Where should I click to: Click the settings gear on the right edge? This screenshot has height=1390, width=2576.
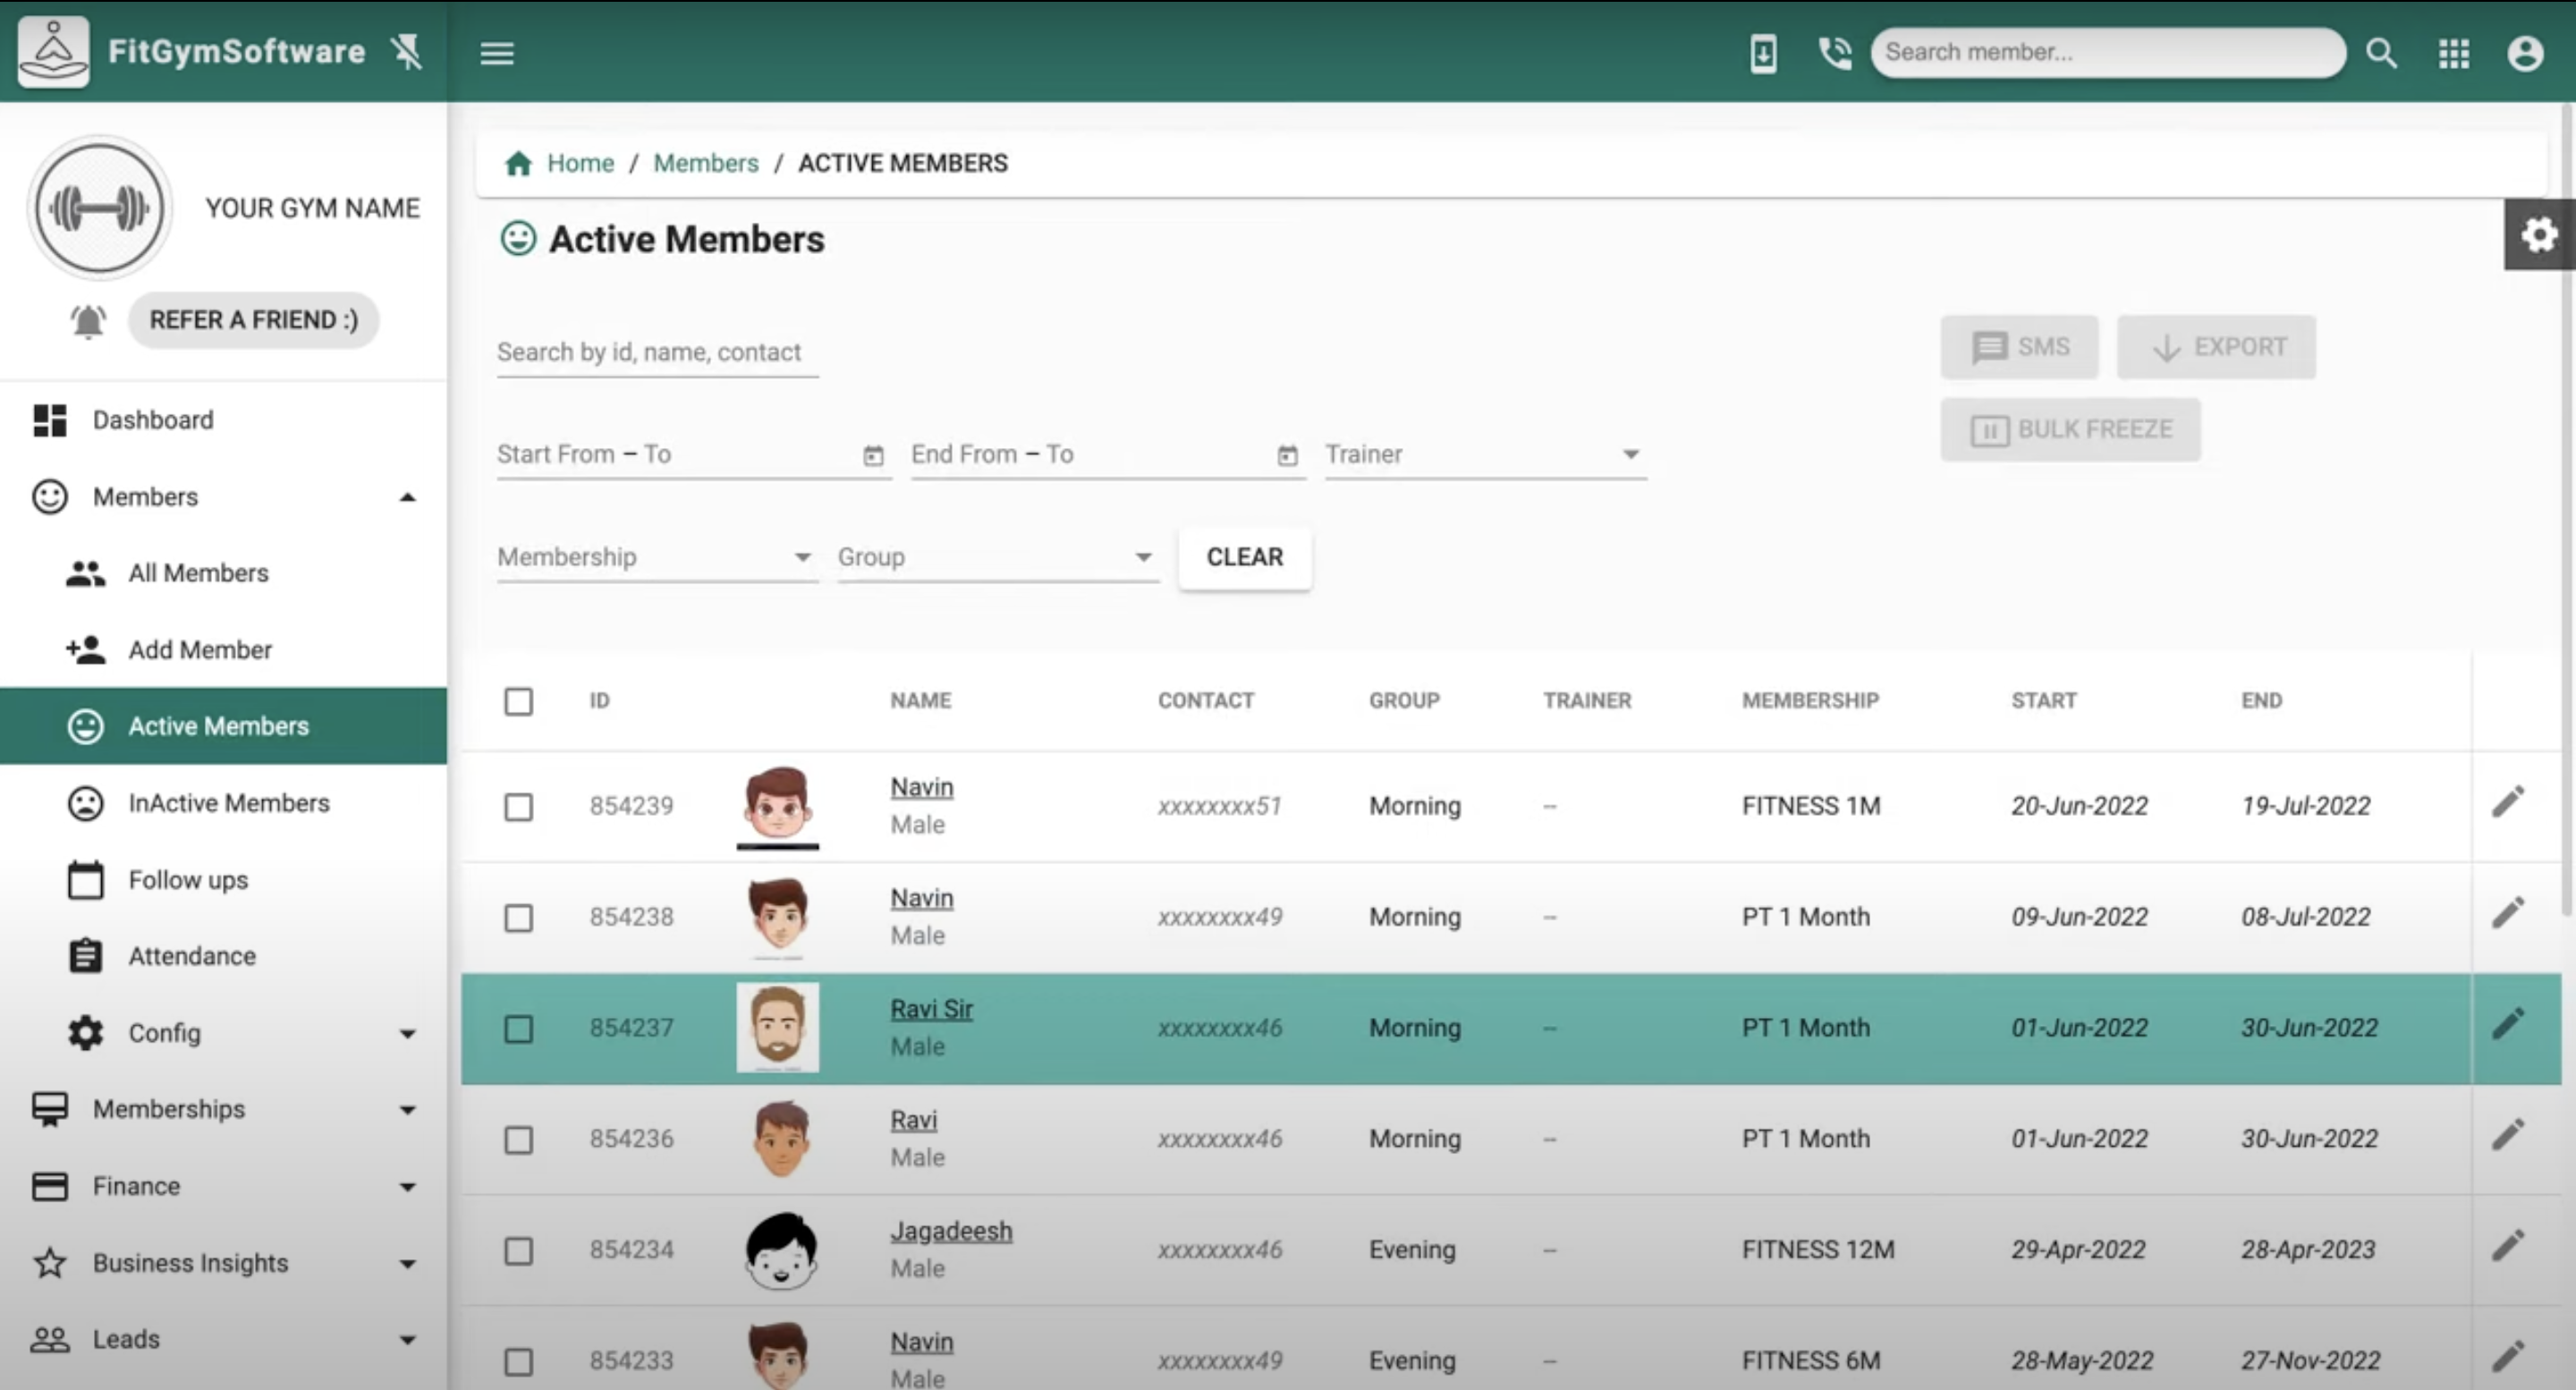tap(2539, 234)
